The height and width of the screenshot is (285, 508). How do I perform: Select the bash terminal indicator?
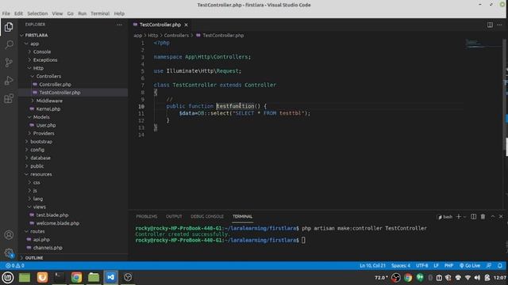pos(445,217)
